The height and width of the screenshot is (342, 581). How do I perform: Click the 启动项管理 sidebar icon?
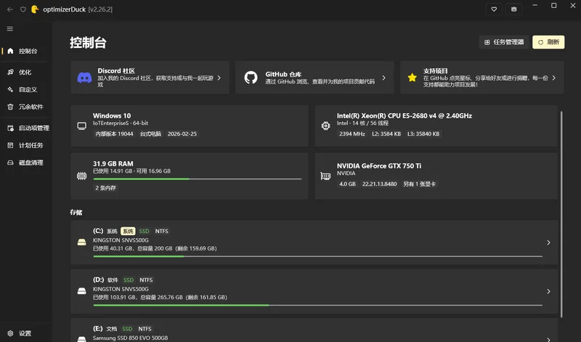[x=10, y=128]
